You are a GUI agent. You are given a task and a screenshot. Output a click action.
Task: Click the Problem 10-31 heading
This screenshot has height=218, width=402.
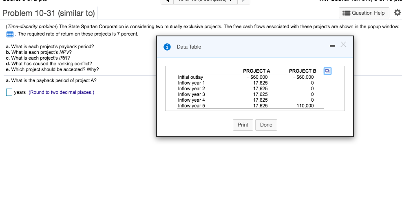[49, 13]
